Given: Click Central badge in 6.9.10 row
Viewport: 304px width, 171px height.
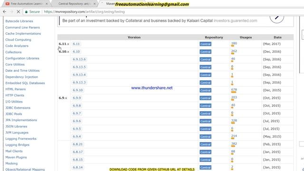Looking at the screenshot, I should tap(206, 90).
